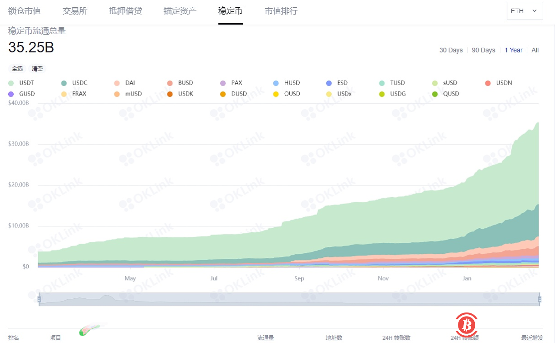The image size is (555, 343).
Task: Click the 清空 clear button
Action: pyautogui.click(x=37, y=68)
